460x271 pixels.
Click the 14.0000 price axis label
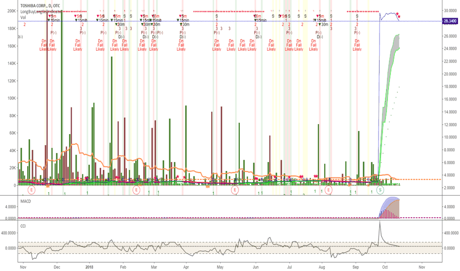coord(450,112)
